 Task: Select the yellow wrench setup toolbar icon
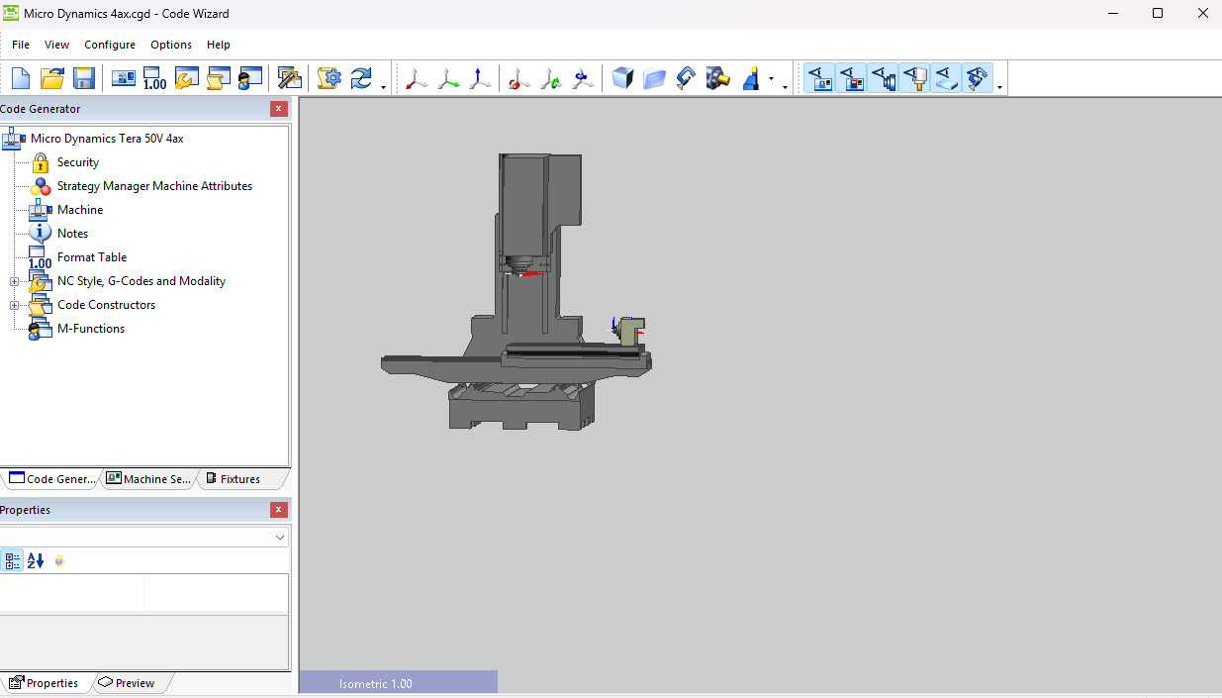click(x=186, y=77)
